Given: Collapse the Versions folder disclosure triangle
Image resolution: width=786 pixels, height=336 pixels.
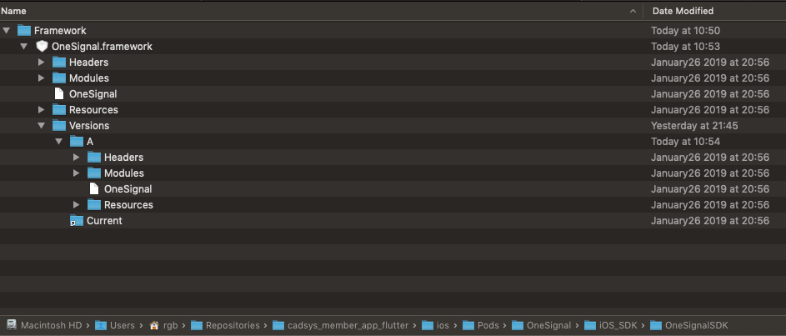Looking at the screenshot, I should (41, 126).
